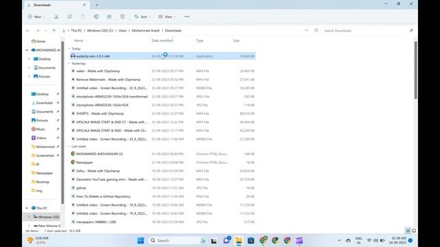
Task: Select newspapers-3488861_1280 file
Action: pyautogui.click(x=163, y=222)
